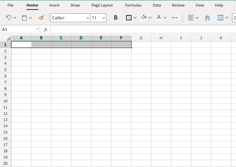Click the Merge cells icon
The height and width of the screenshot is (167, 236).
(220, 18)
